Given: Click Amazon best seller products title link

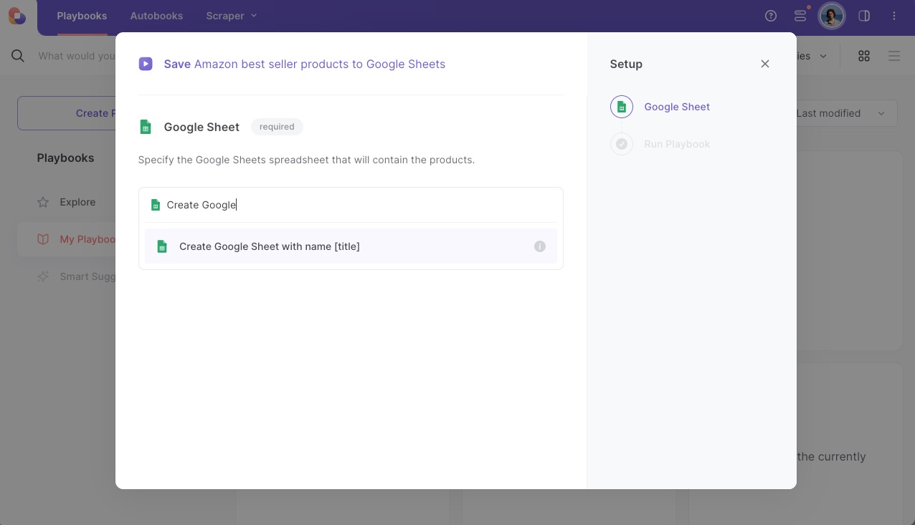Looking at the screenshot, I should pos(320,64).
